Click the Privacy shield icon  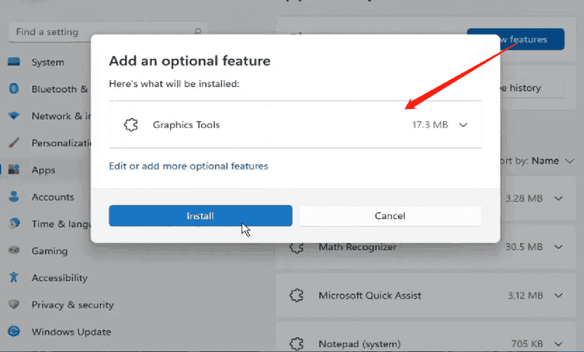(14, 304)
